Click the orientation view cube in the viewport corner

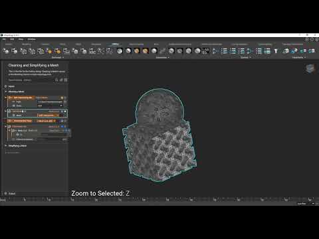click(x=310, y=68)
